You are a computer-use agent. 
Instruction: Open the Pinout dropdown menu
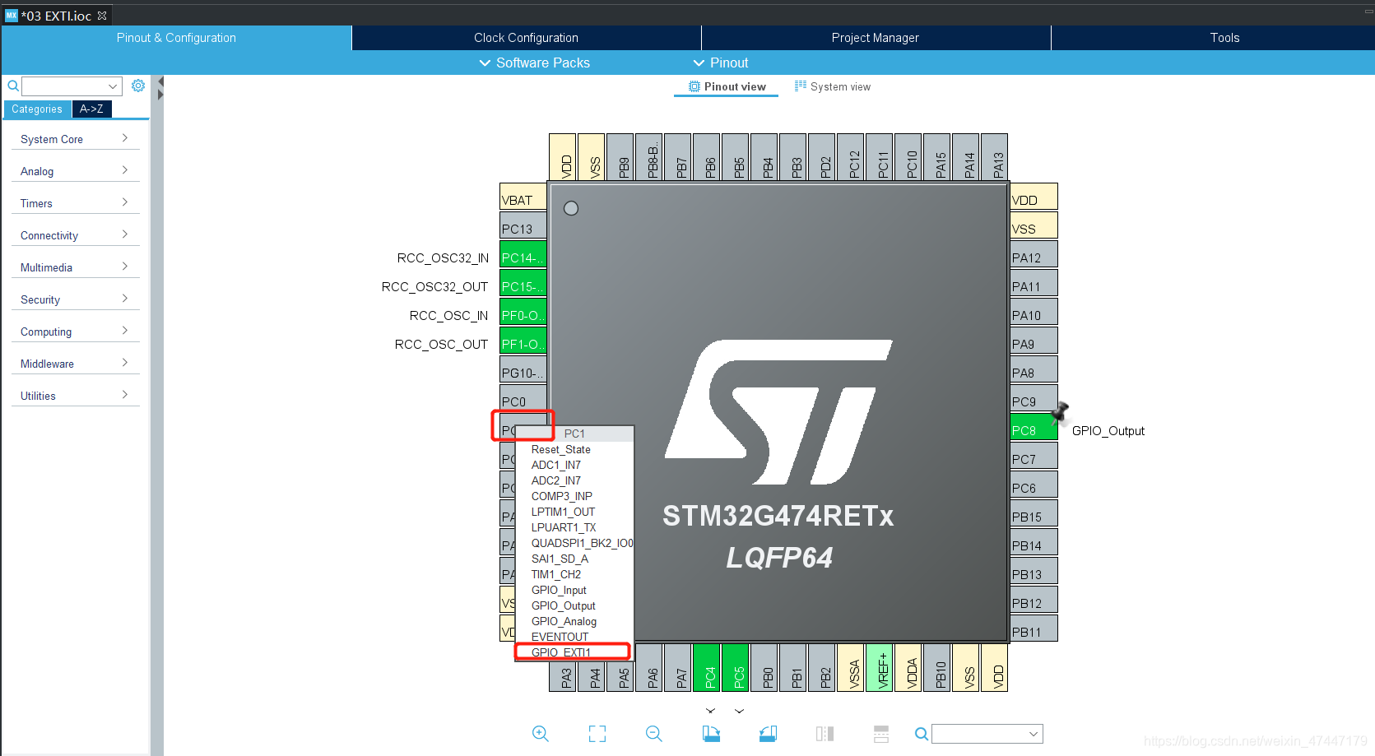[x=721, y=63]
